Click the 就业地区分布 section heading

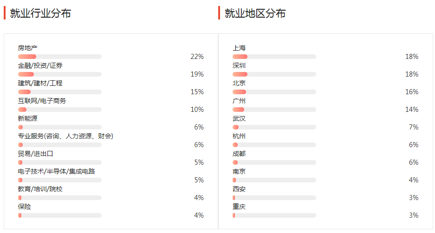coord(255,13)
